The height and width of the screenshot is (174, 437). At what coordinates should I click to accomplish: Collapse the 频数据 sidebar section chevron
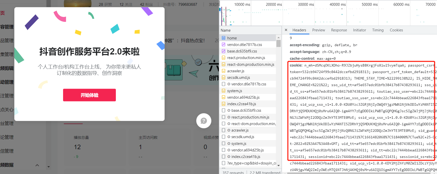37,165
